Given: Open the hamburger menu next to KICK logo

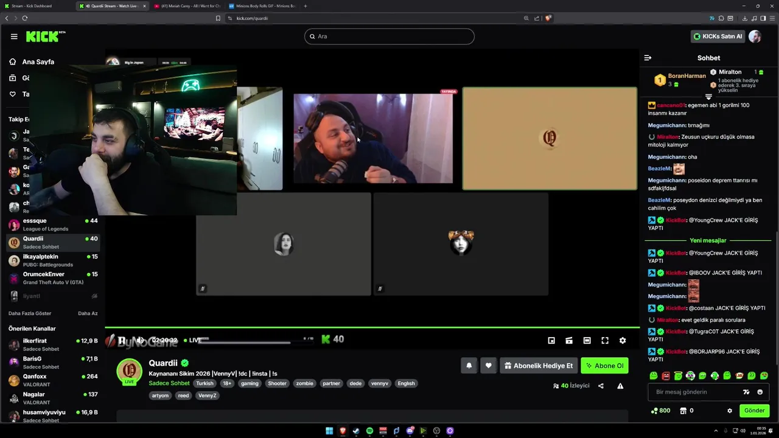Looking at the screenshot, I should [14, 36].
